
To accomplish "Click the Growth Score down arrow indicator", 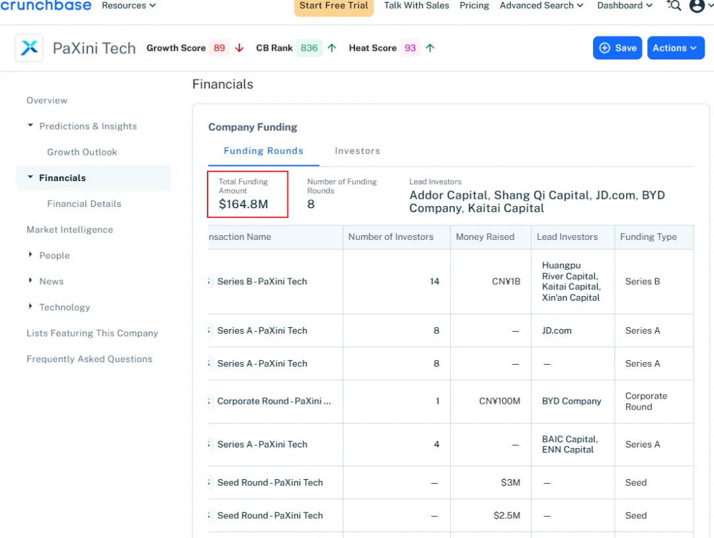I will point(239,48).
